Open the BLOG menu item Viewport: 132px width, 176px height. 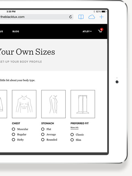[x=16, y=31]
